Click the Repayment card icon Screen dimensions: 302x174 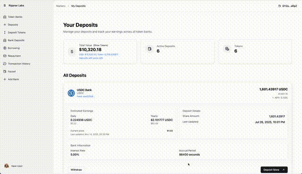[x=5, y=56]
